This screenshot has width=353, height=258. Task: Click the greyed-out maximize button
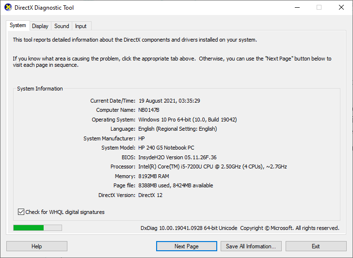(x=319, y=8)
